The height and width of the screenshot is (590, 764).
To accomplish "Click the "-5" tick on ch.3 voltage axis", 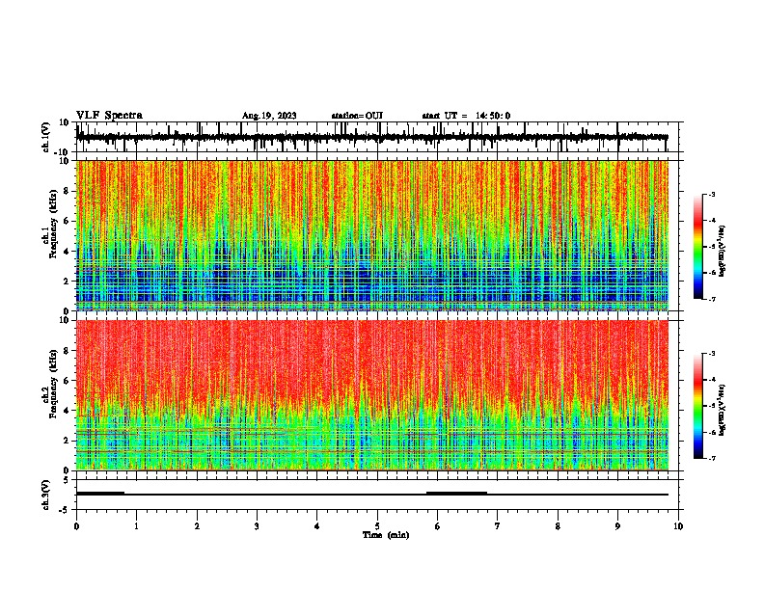I will (65, 510).
